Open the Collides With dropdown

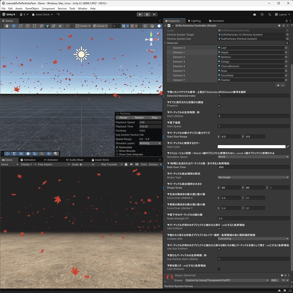[253, 239]
